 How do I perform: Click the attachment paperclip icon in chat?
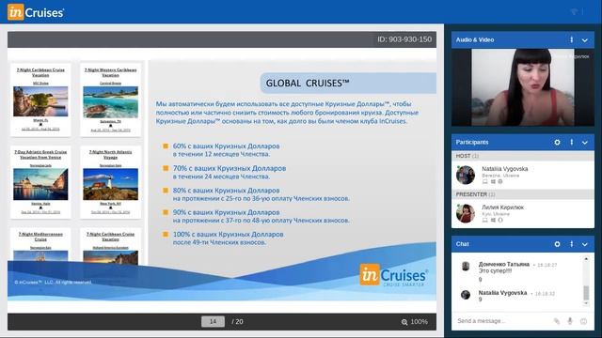[x=557, y=321]
